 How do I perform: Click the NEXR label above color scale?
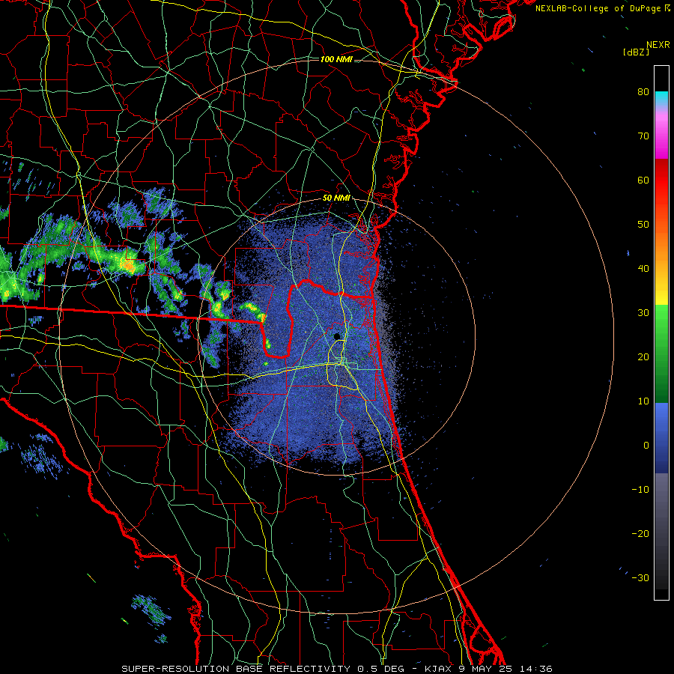tap(658, 45)
